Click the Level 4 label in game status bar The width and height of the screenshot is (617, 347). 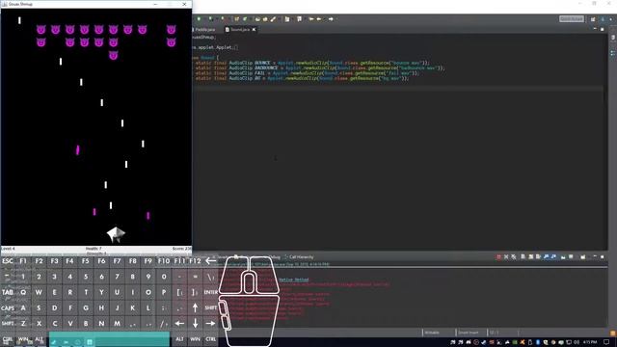tap(8, 249)
